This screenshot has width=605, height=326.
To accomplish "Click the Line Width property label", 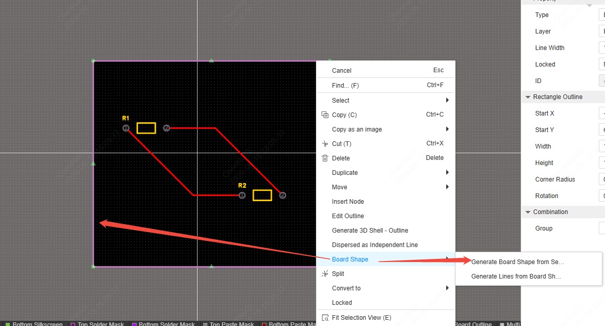I will (550, 48).
